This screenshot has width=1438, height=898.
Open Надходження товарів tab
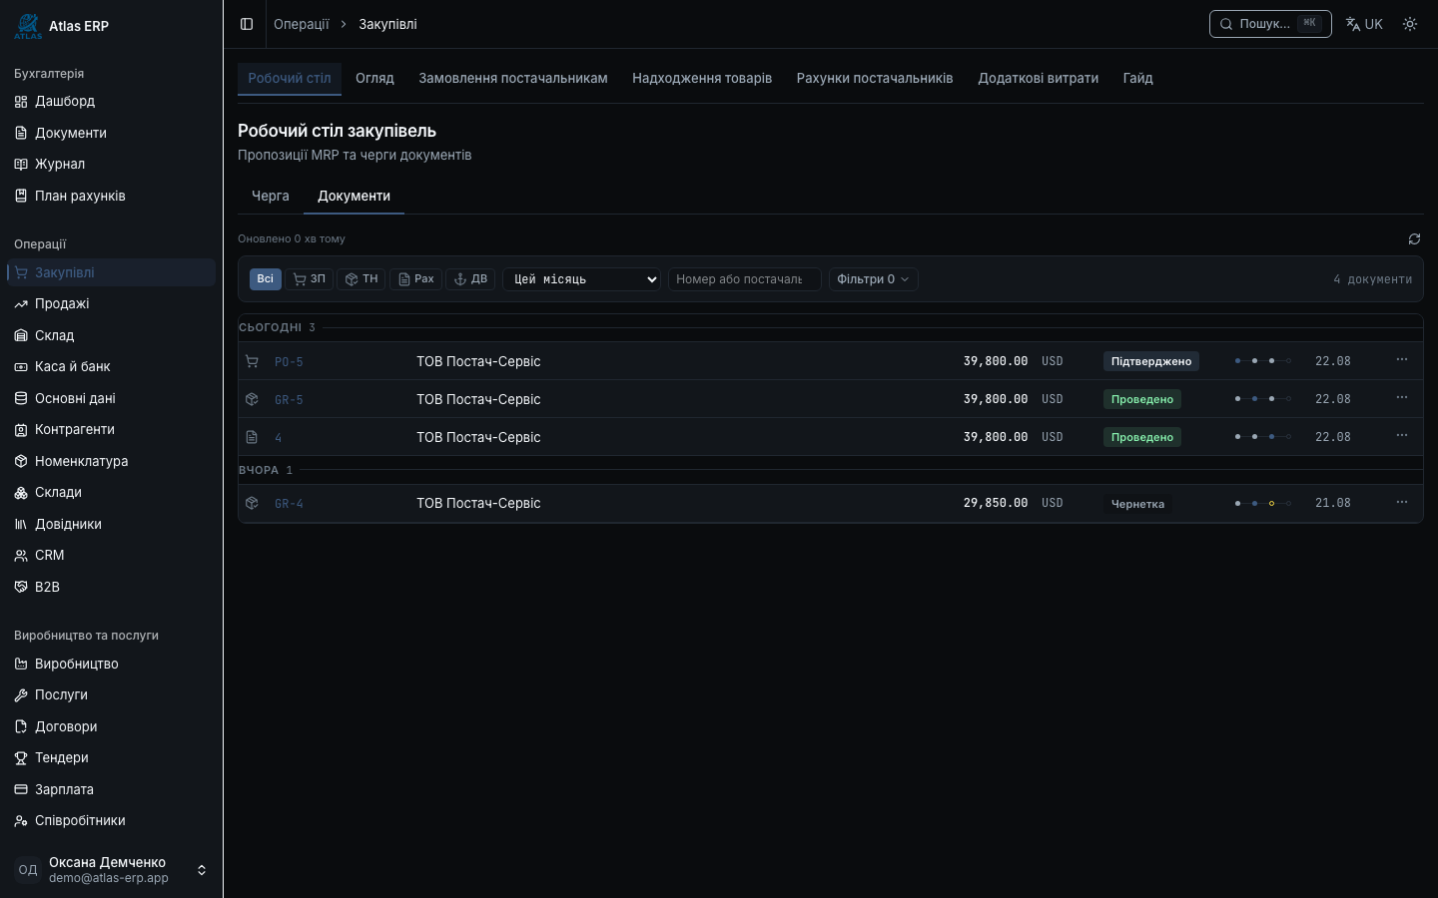pyautogui.click(x=702, y=78)
